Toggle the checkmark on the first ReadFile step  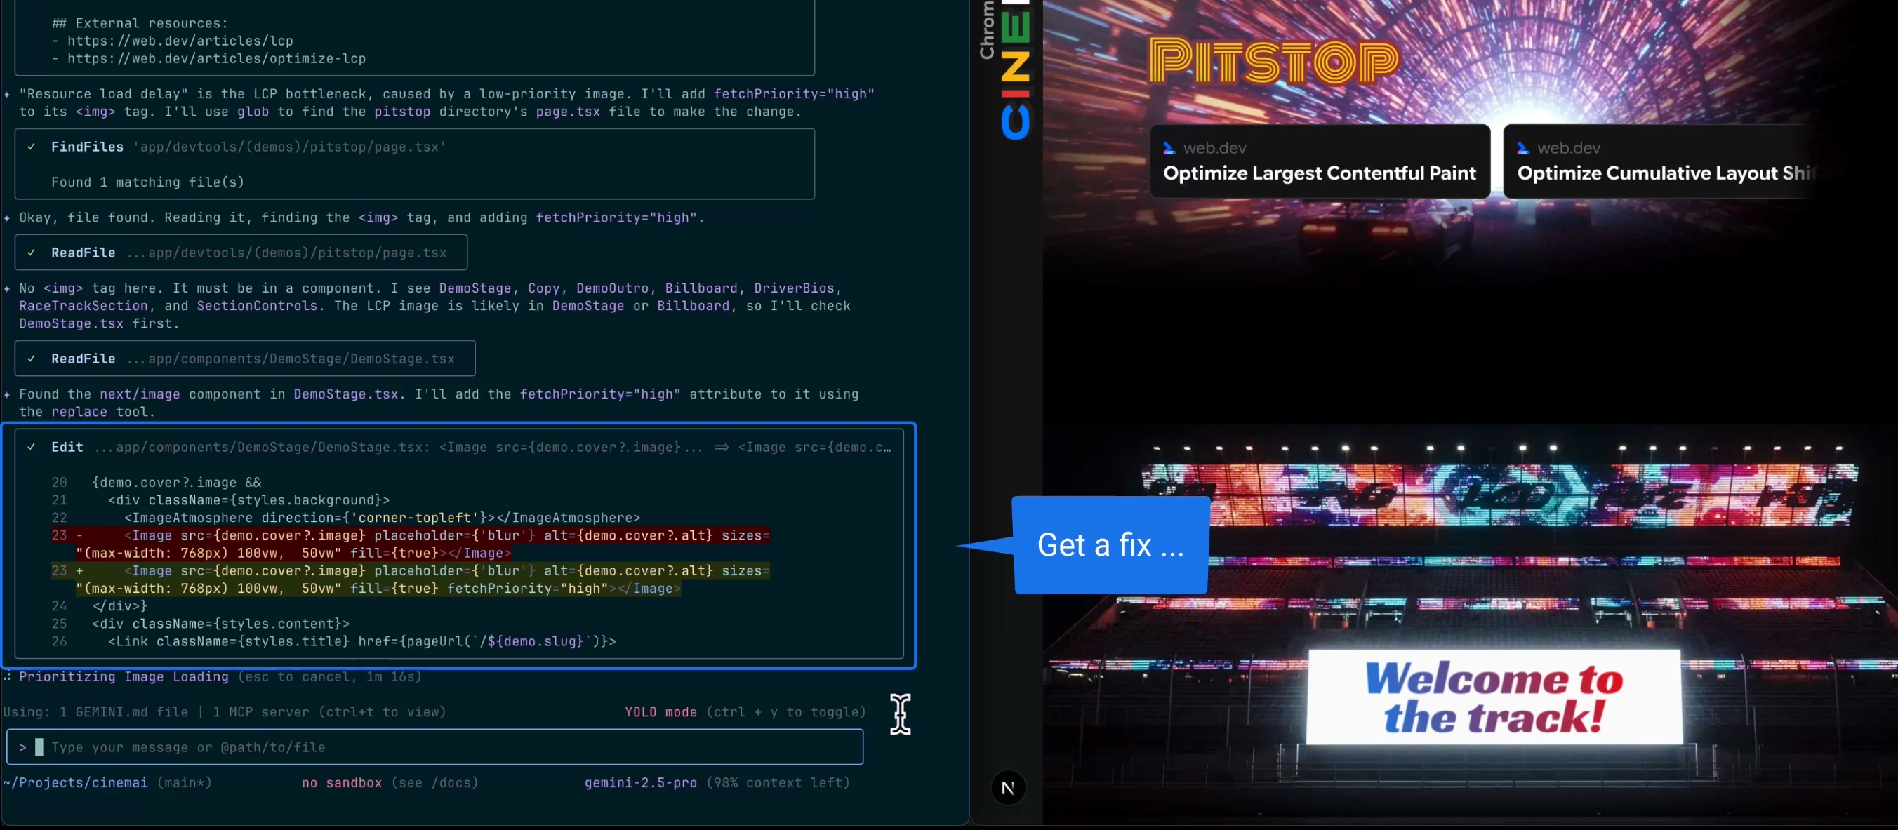32,253
